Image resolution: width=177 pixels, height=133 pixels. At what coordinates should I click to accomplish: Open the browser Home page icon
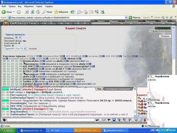pyautogui.click(x=38, y=12)
